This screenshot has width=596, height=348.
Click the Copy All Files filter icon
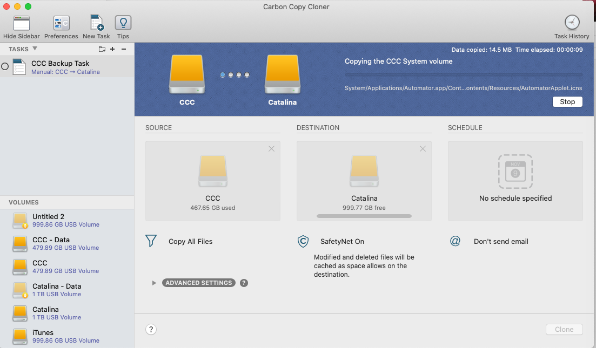(151, 241)
